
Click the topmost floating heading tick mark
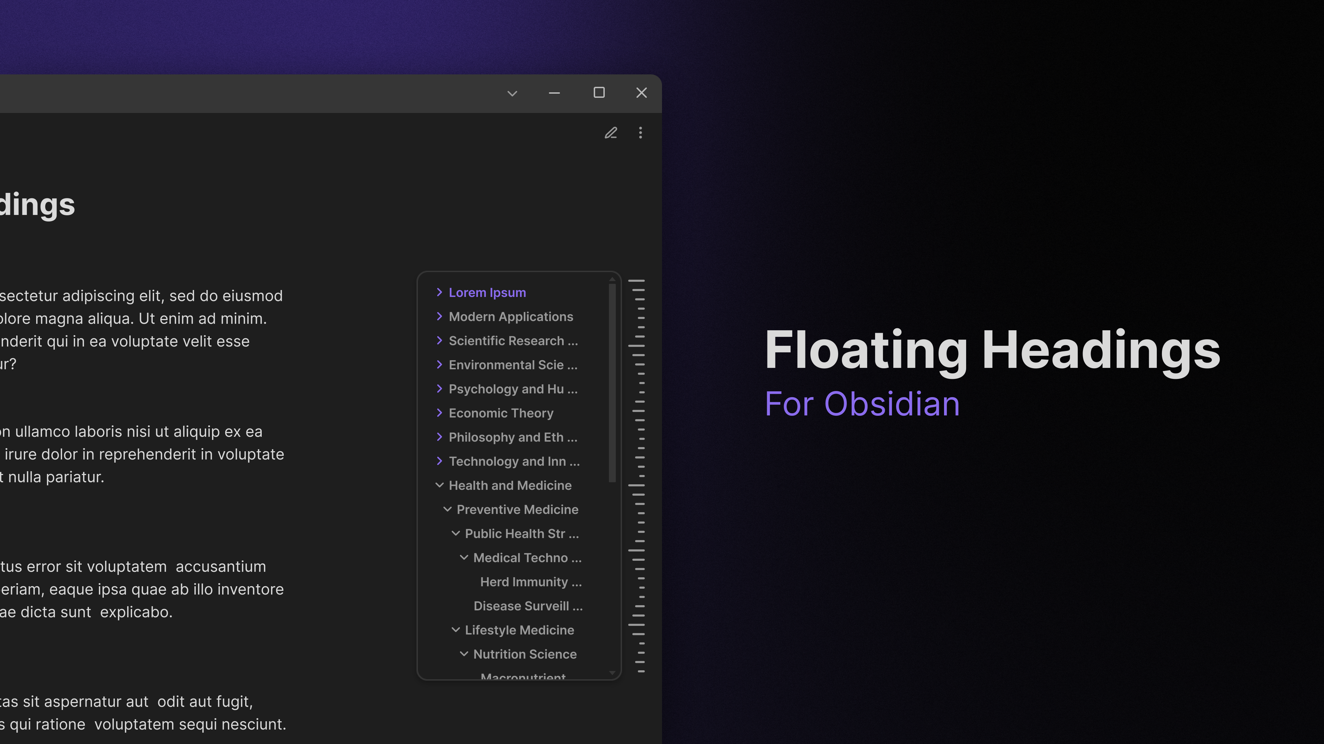pyautogui.click(x=636, y=281)
